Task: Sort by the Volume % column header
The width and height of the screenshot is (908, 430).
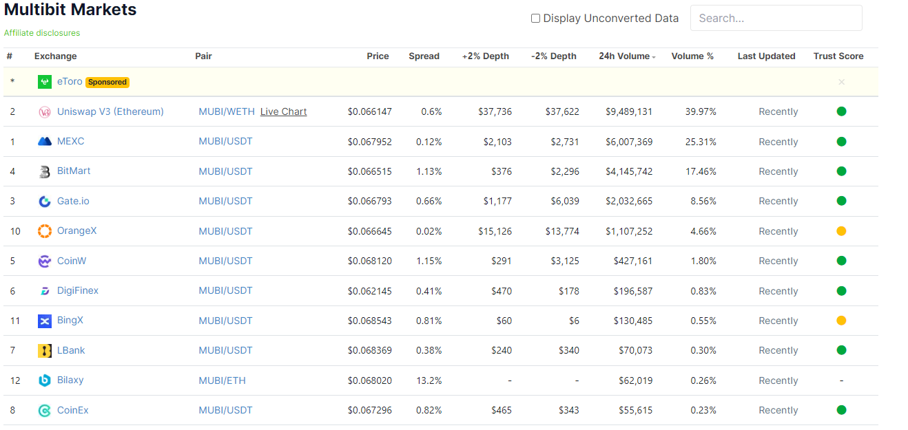Action: click(x=692, y=56)
